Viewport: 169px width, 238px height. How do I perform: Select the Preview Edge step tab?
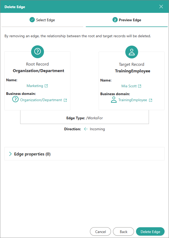tap(127, 20)
